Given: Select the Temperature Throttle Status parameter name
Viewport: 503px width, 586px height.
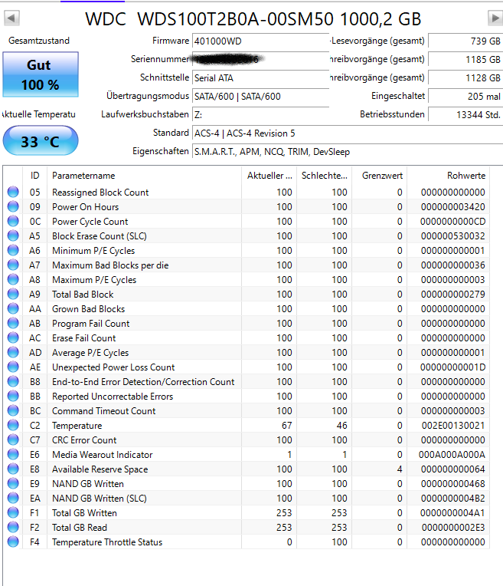Looking at the screenshot, I should [107, 542].
